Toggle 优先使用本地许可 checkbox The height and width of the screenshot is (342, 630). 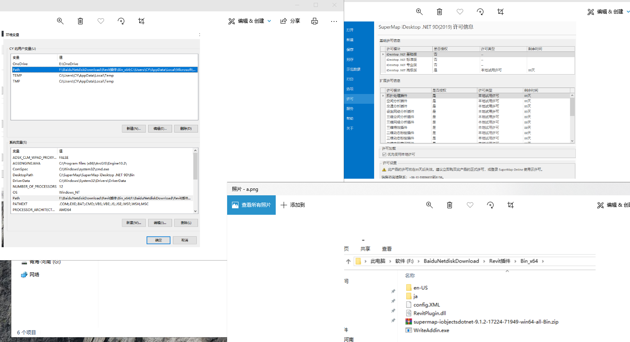point(384,154)
